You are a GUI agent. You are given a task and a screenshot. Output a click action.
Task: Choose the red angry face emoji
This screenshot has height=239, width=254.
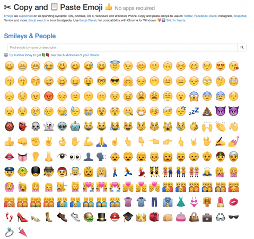pos(49,96)
